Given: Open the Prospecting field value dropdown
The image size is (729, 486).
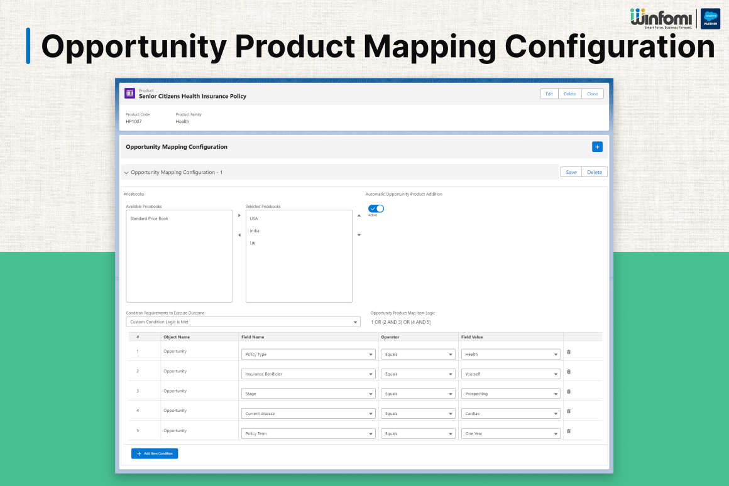Looking at the screenshot, I should pyautogui.click(x=510, y=394).
